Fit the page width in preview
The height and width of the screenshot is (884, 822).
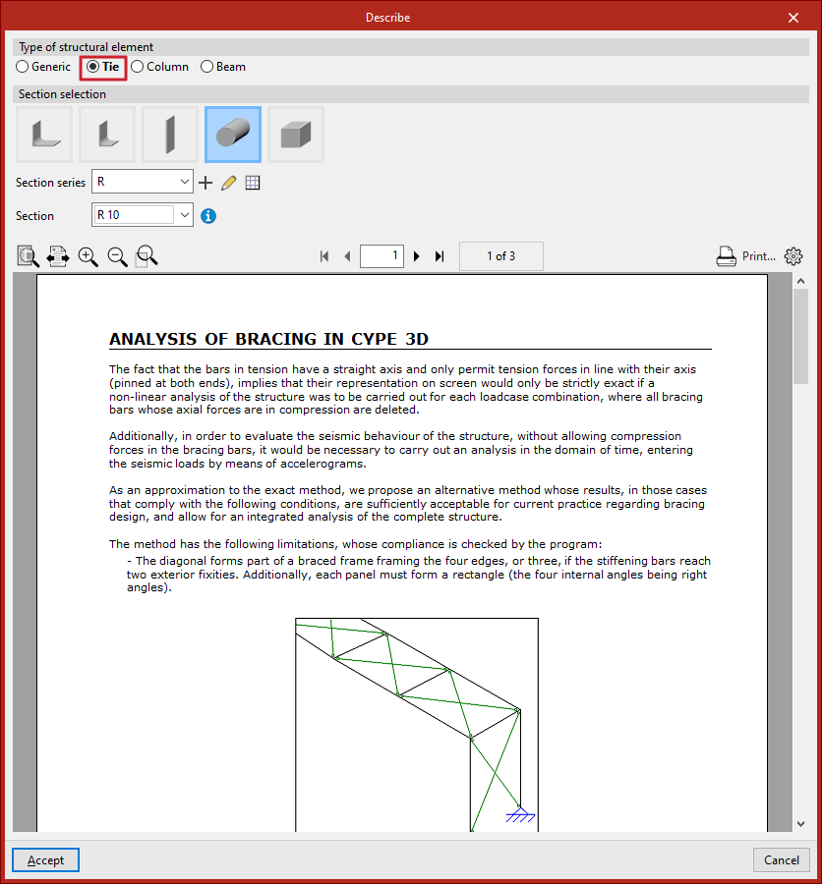pos(58,256)
